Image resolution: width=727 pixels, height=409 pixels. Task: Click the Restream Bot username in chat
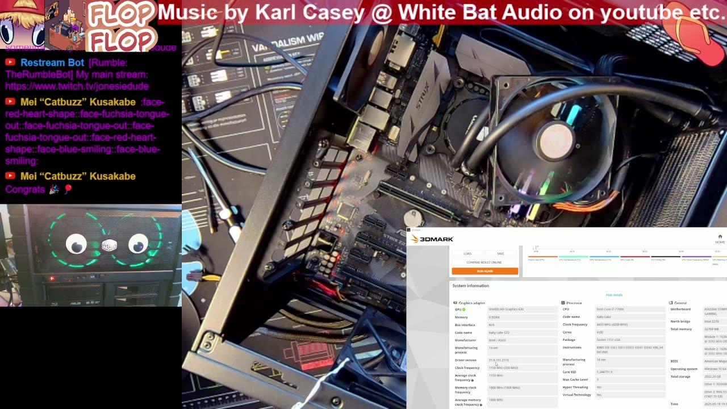[x=52, y=62]
